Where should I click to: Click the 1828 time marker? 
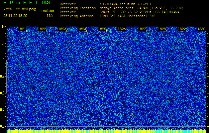(x=162, y=29)
